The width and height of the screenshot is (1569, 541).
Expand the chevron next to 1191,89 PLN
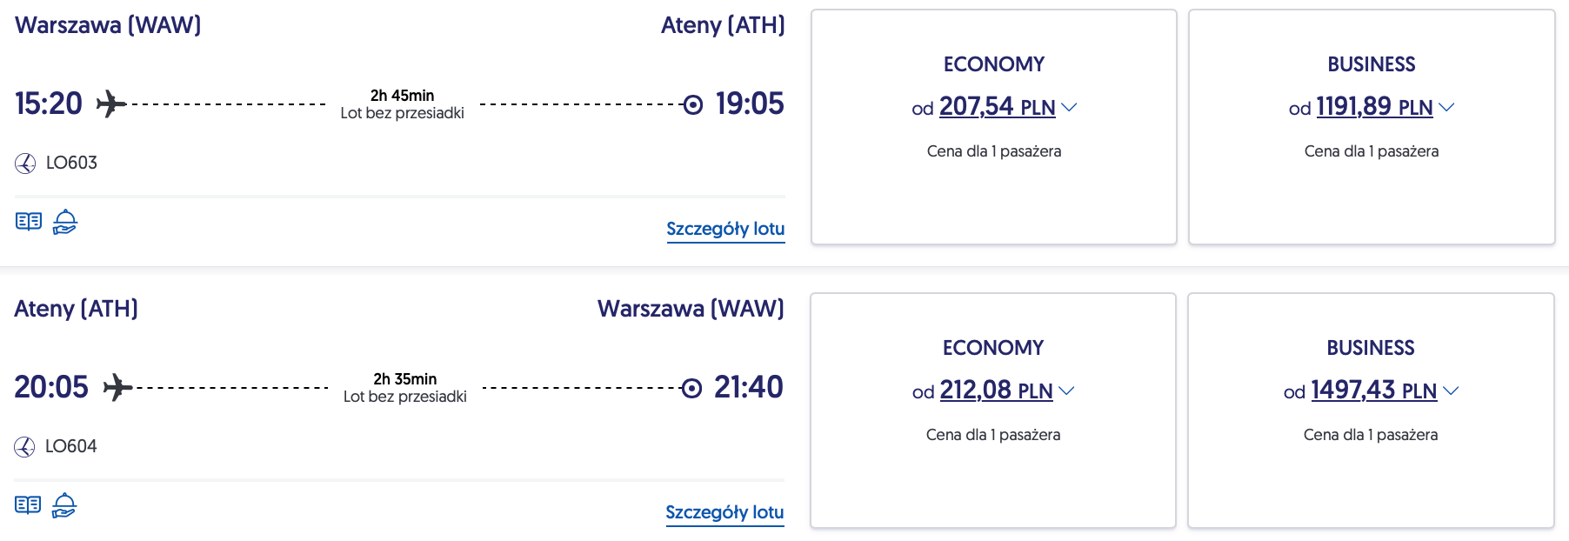[1446, 107]
